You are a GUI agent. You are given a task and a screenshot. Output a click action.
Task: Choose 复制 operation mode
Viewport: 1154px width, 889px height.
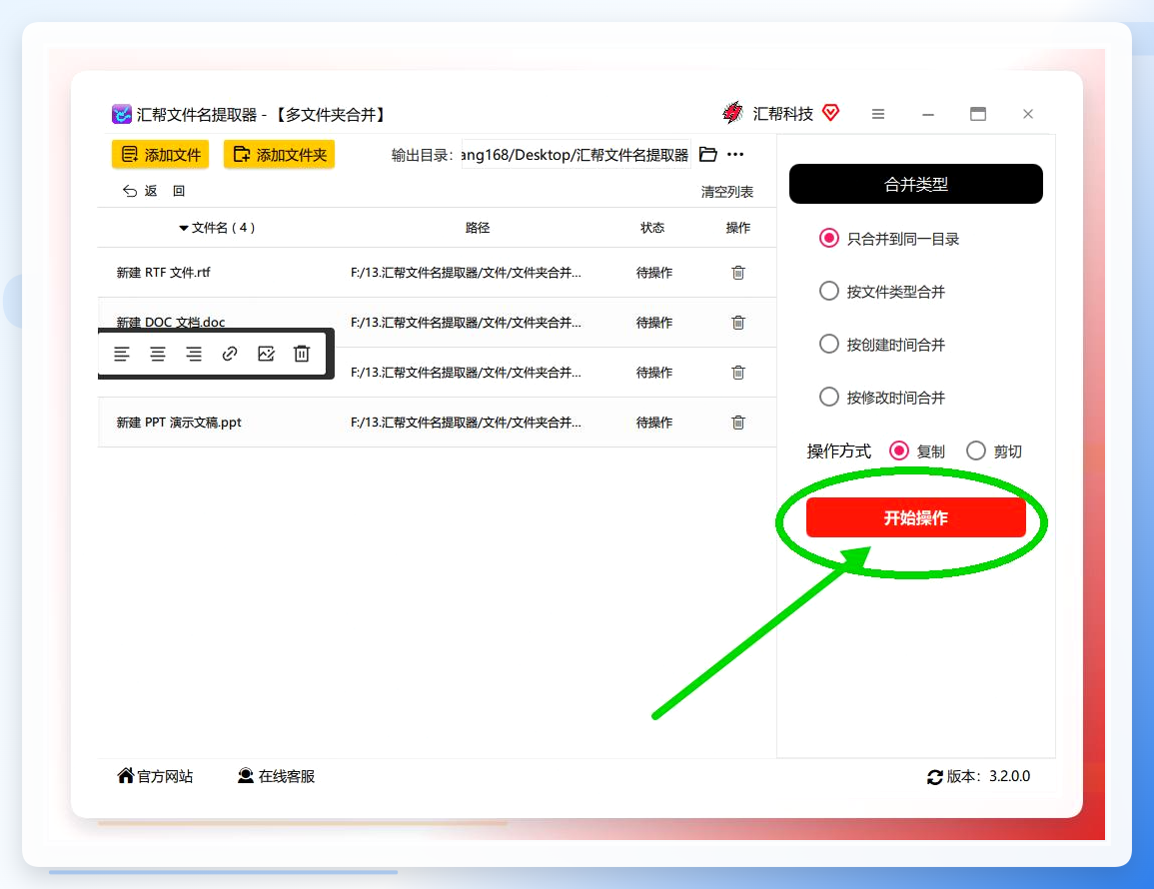point(898,450)
